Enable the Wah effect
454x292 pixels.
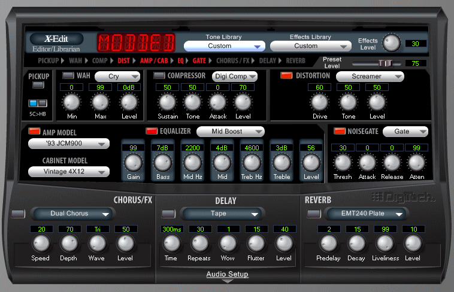(x=68, y=75)
